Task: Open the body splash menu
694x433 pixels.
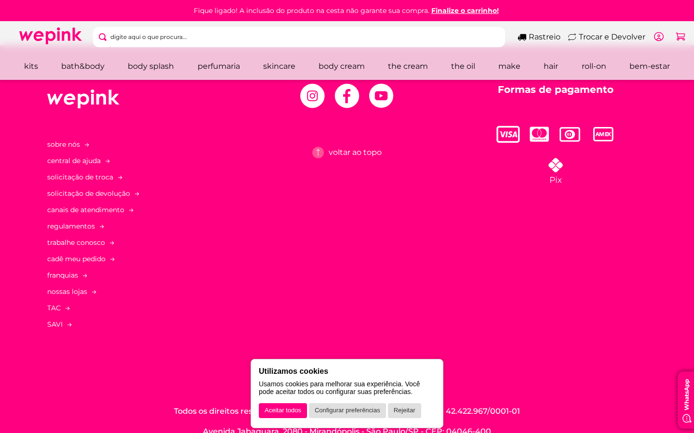Action: coord(151,66)
